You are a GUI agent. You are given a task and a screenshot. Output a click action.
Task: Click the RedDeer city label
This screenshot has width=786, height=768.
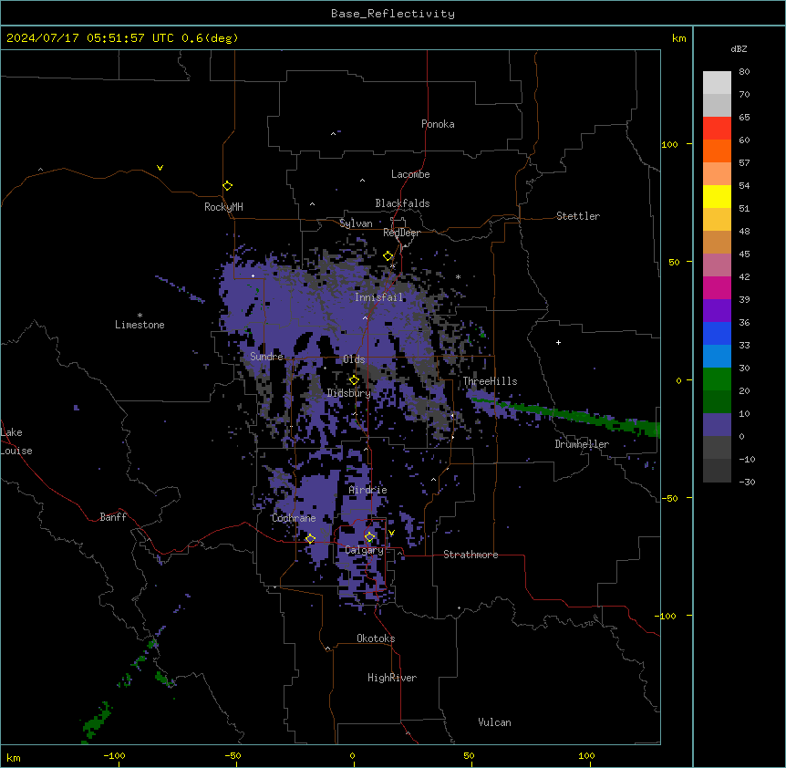(401, 233)
